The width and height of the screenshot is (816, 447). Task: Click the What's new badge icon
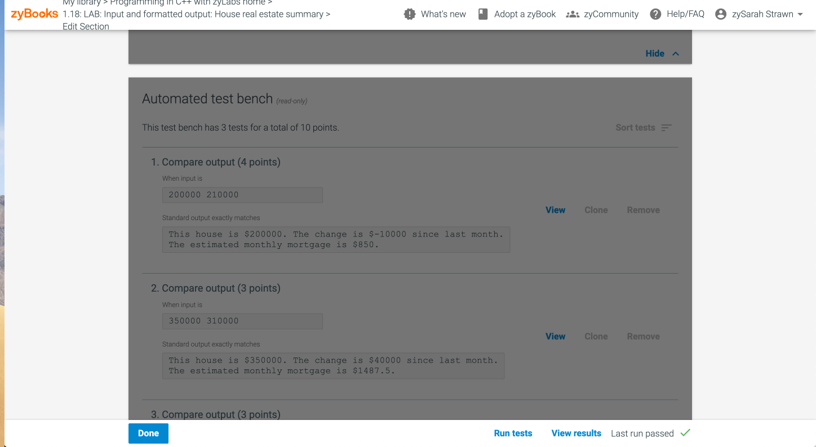(x=410, y=14)
